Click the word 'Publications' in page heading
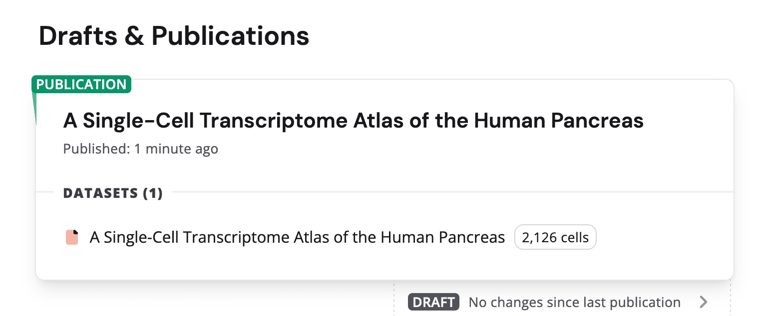Viewport: 770px width, 316px height. [230, 36]
